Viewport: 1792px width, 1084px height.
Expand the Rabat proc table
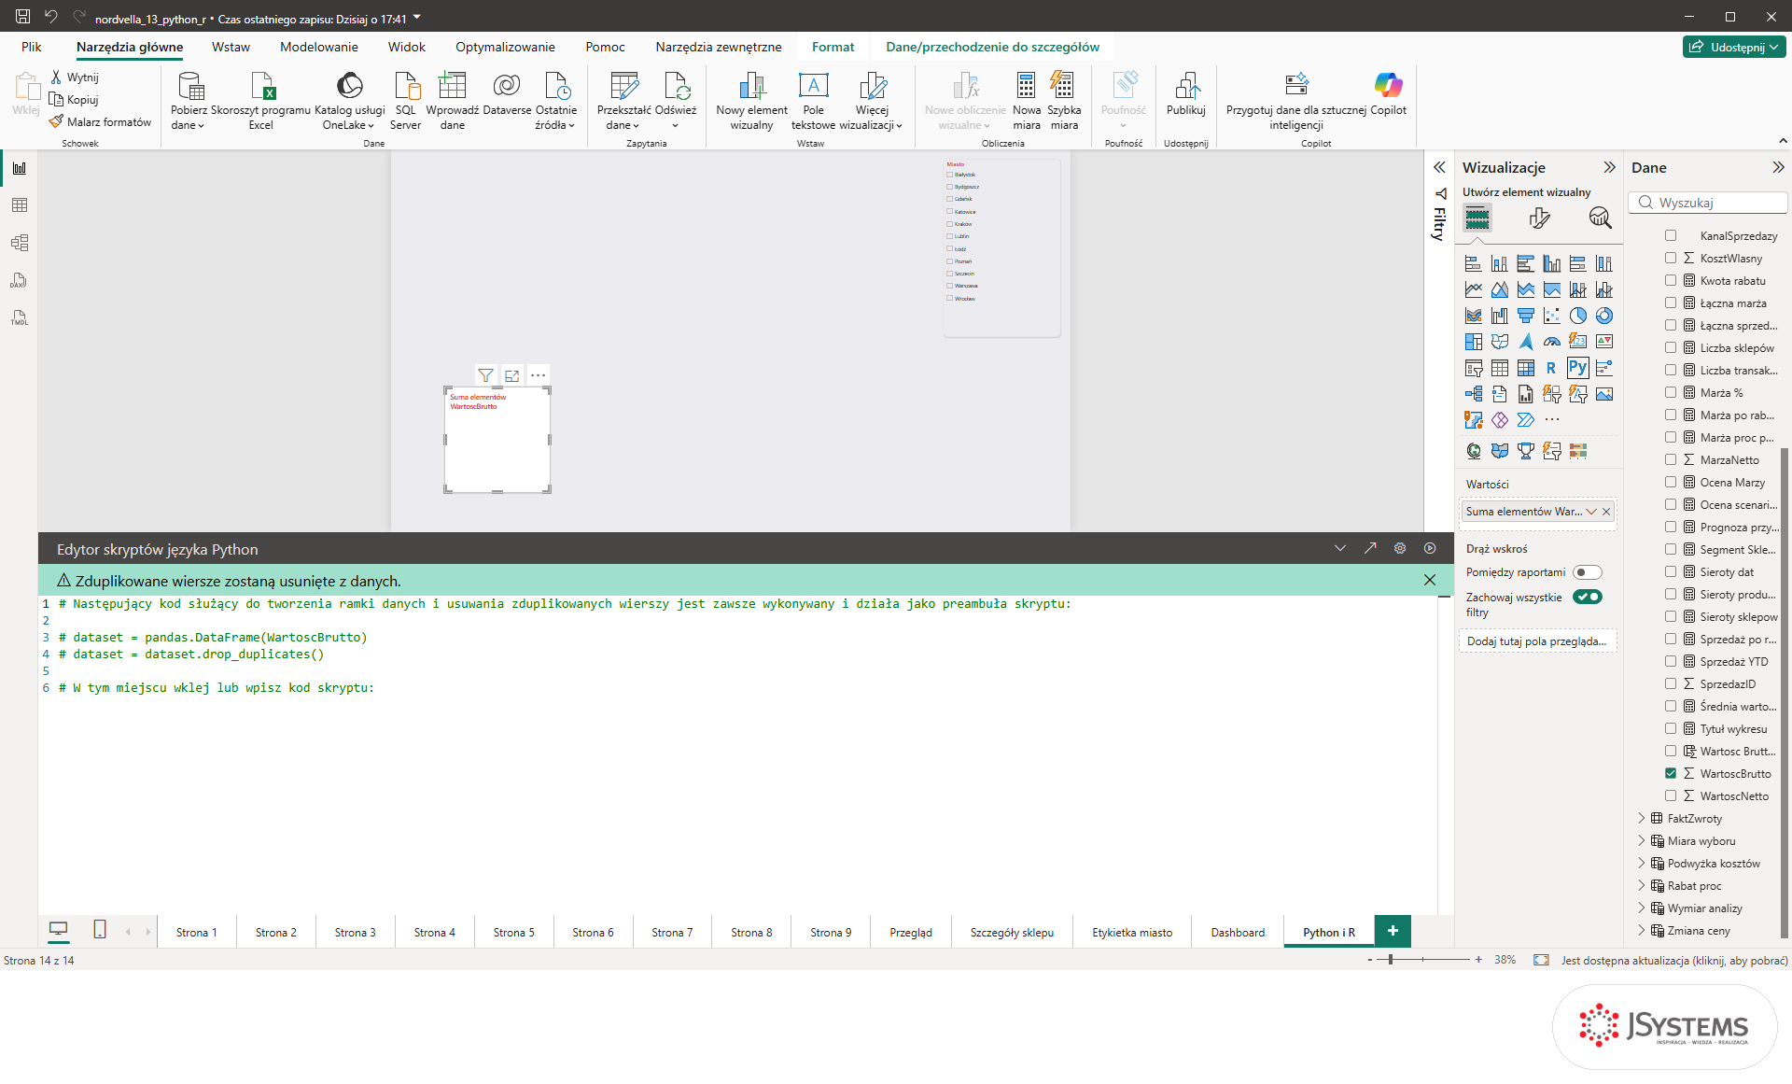1642,885
